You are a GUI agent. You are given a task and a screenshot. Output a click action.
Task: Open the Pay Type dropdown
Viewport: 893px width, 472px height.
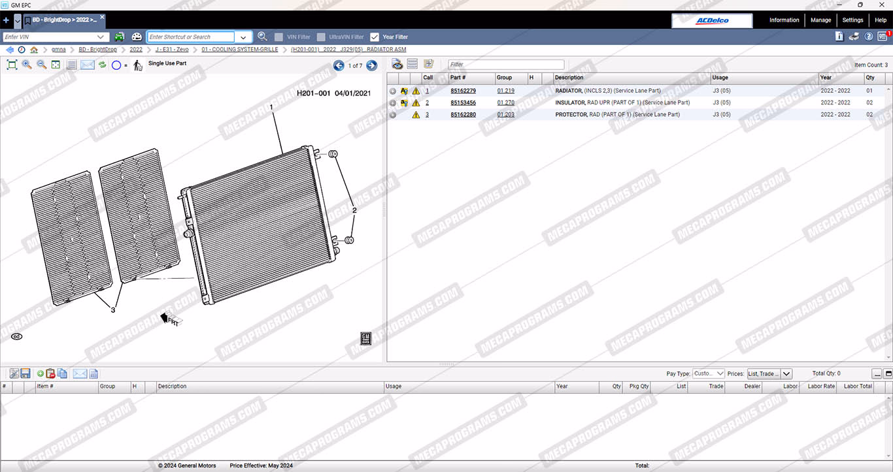point(709,373)
